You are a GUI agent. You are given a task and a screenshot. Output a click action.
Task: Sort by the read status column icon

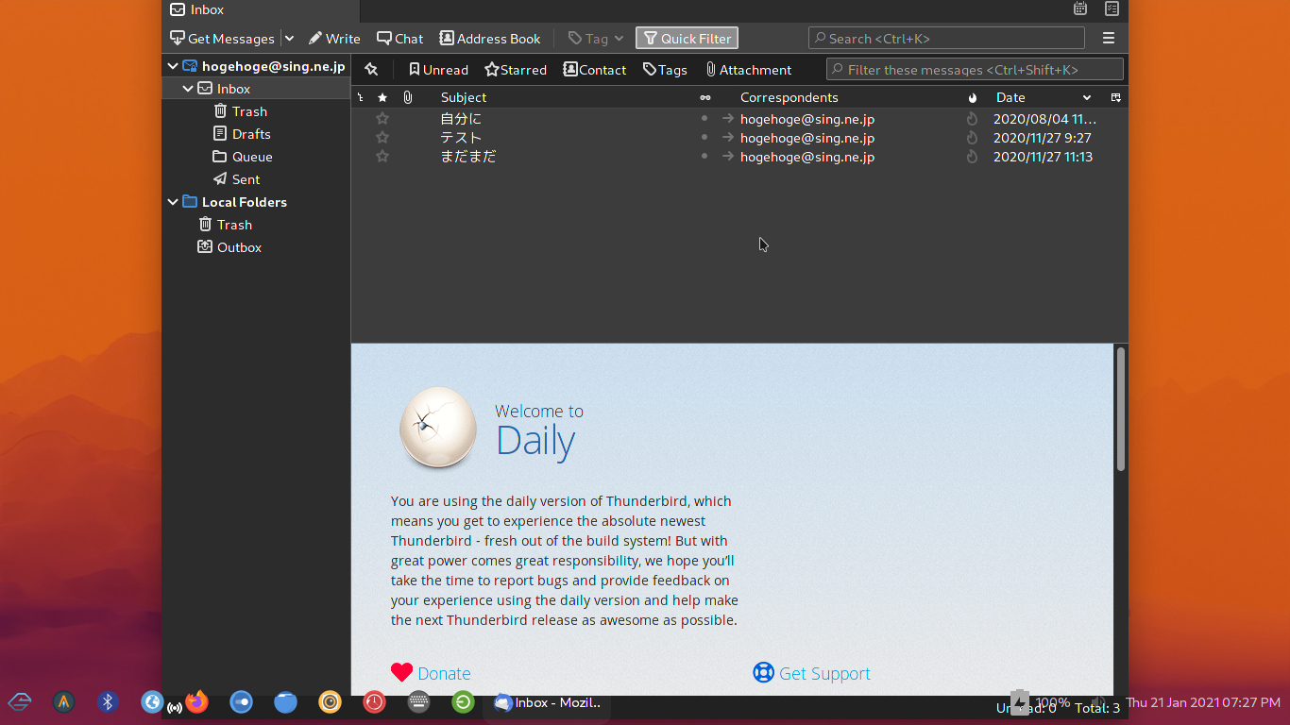pyautogui.click(x=704, y=97)
